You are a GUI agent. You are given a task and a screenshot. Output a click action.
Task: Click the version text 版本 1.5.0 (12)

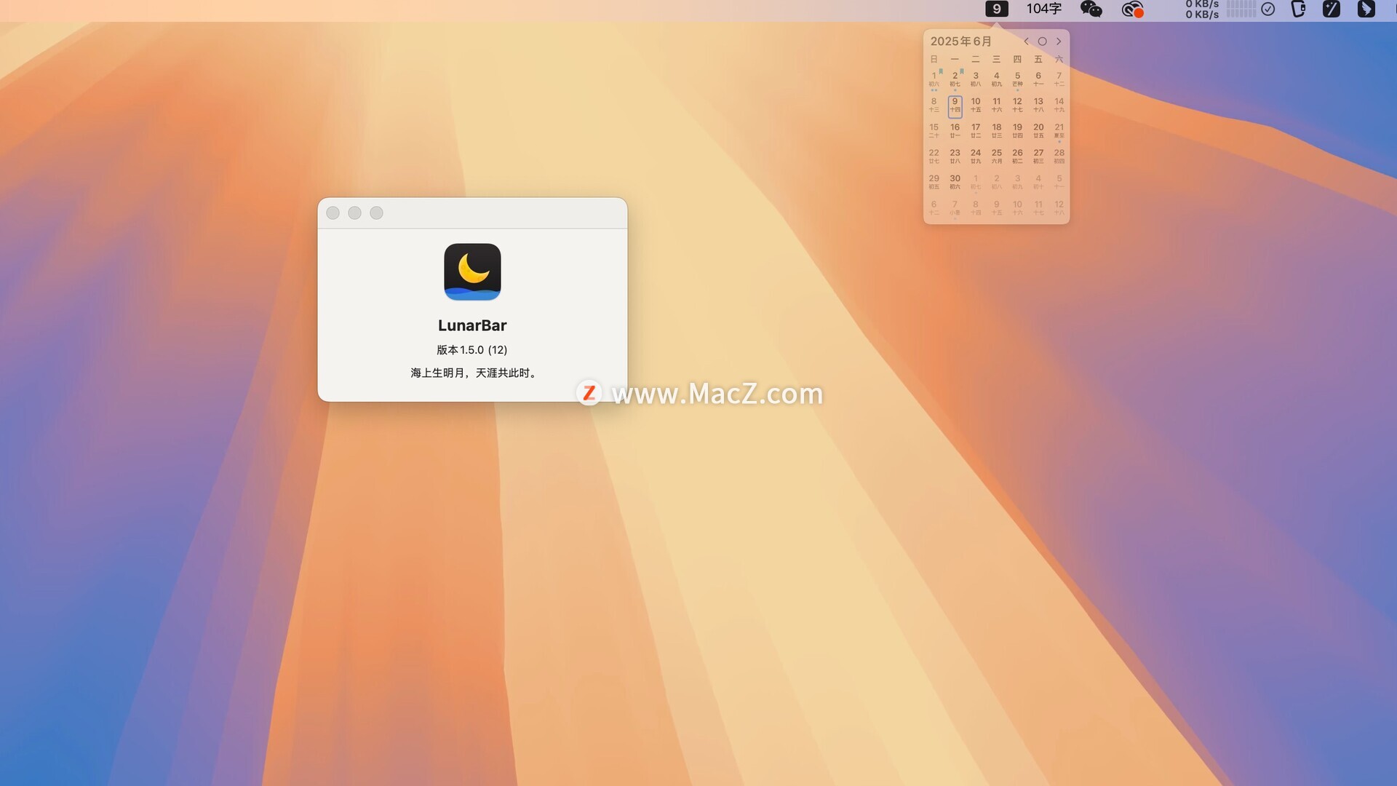[472, 350]
